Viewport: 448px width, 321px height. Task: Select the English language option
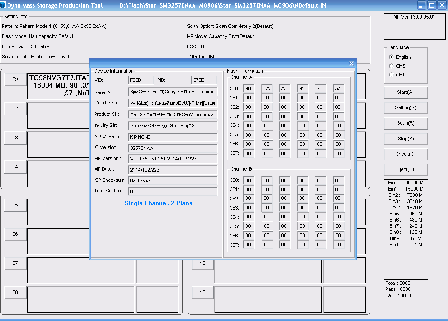pyautogui.click(x=391, y=57)
